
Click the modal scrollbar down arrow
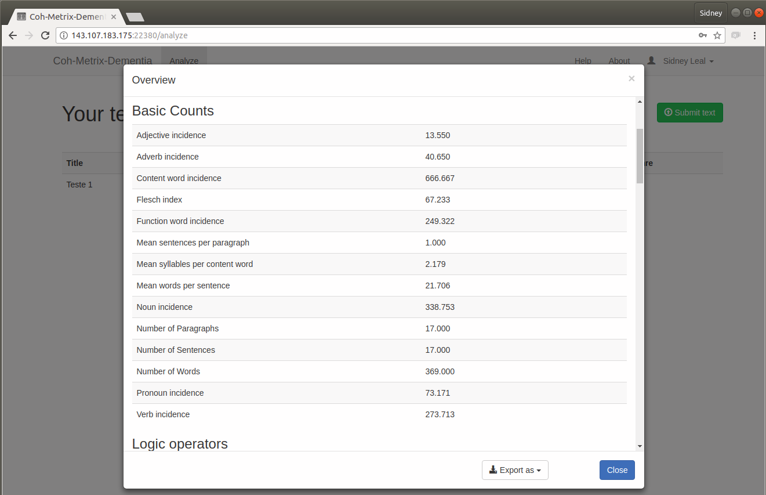(640, 446)
